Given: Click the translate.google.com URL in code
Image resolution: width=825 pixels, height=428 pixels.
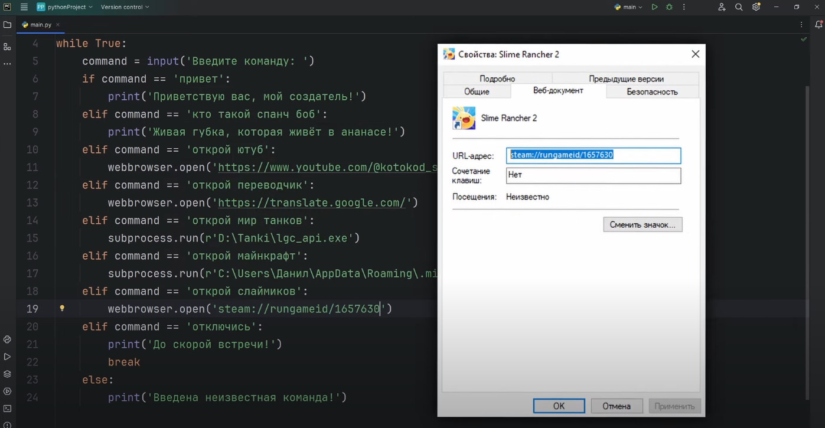Looking at the screenshot, I should pyautogui.click(x=312, y=202).
